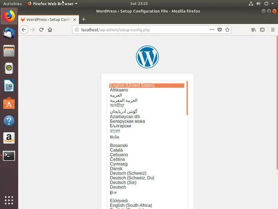Open Firefox from the Ubuntu dock
The height and width of the screenshot is (209, 278).
click(x=9, y=16)
